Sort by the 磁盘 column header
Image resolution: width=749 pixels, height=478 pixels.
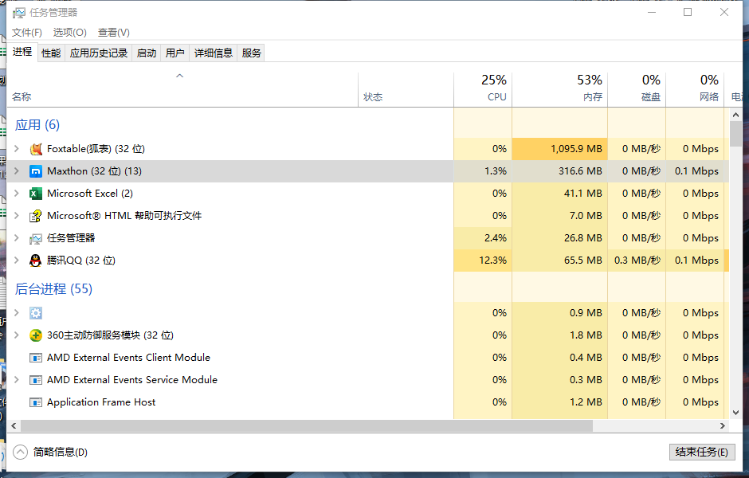[x=637, y=90]
